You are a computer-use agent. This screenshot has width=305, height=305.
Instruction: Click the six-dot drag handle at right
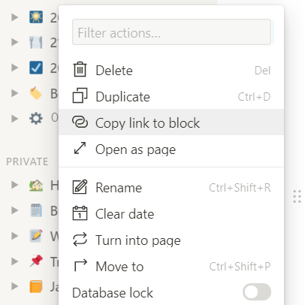coord(297,196)
